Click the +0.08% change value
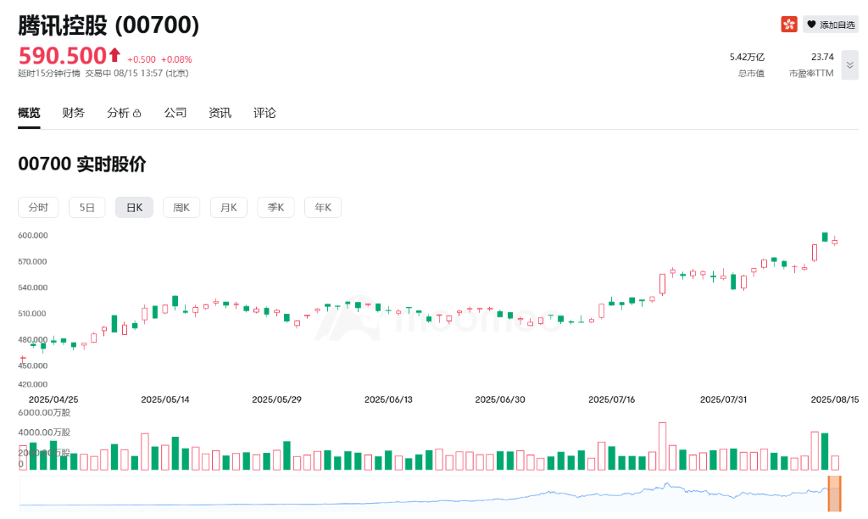The height and width of the screenshot is (519, 868). click(x=176, y=59)
